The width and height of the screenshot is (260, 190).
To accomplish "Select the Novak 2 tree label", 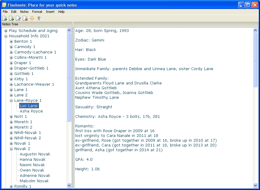I will pos(22,149).
